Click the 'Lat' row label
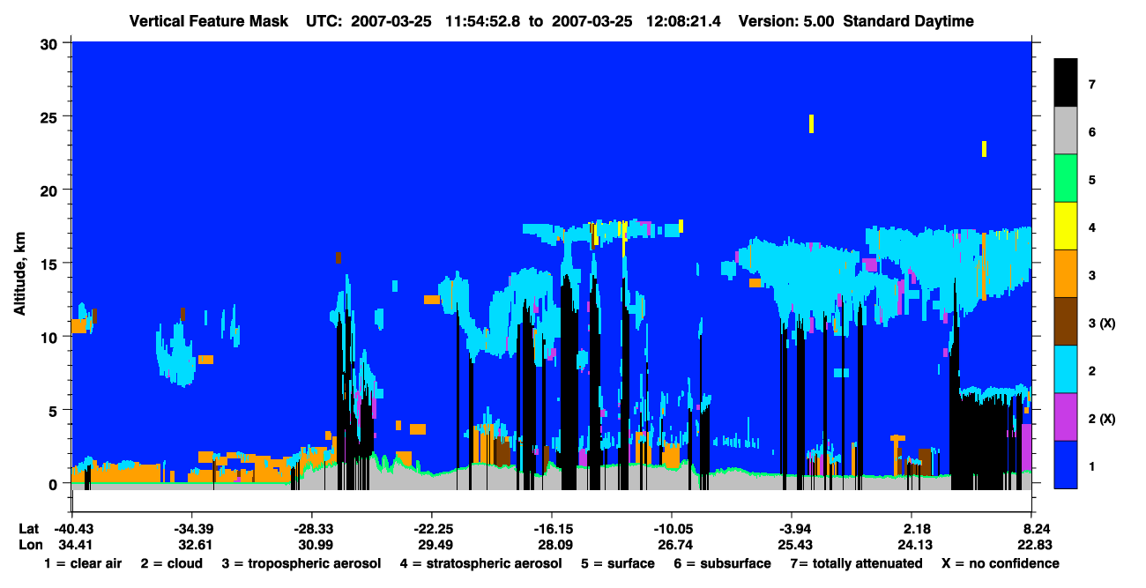Image resolution: width=1146 pixels, height=588 pixels. tap(29, 528)
